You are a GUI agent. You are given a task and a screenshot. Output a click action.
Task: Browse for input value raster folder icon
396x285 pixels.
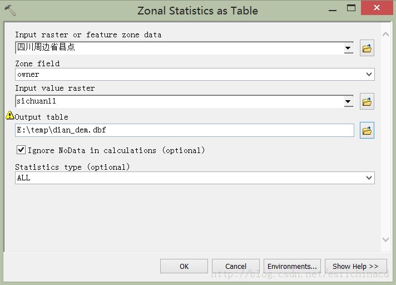click(x=367, y=101)
